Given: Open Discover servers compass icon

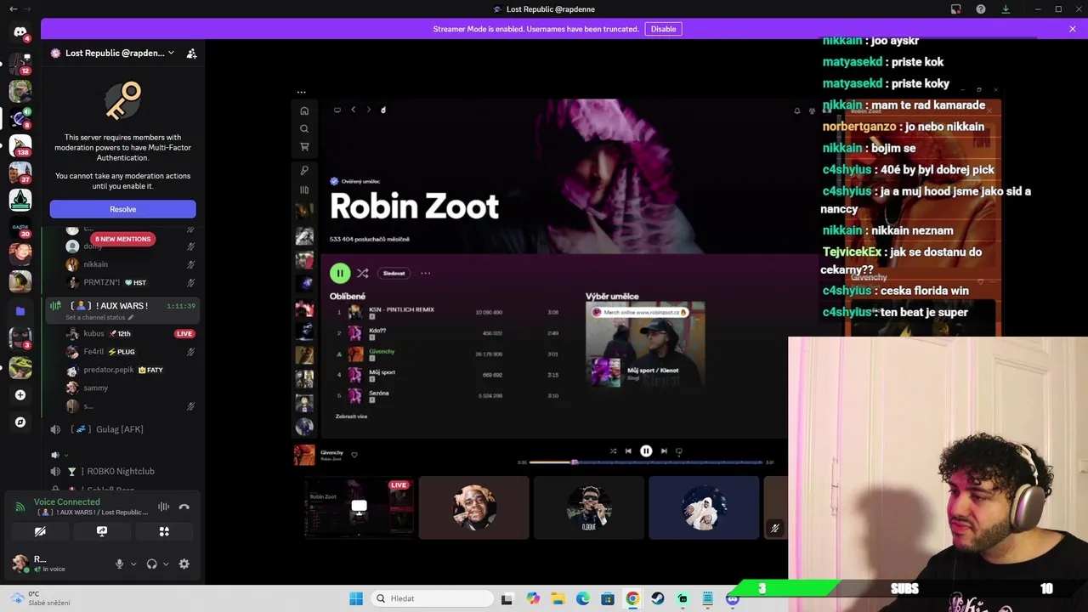Looking at the screenshot, I should (20, 422).
